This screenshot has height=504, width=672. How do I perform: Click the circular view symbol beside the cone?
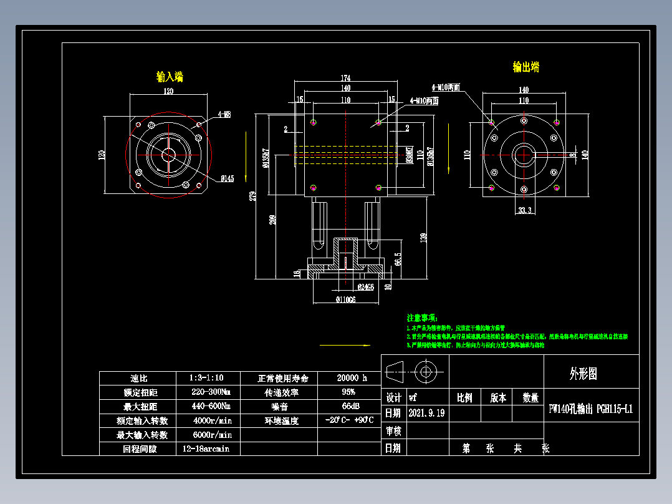point(425,374)
